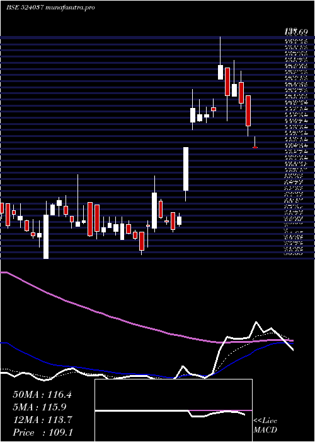Click the highest white candlestick at the peak

[x=220, y=72]
